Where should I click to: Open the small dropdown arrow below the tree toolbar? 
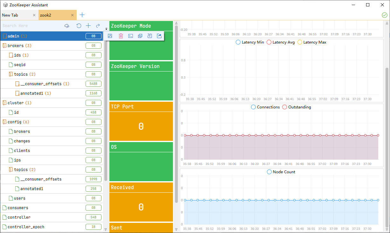click(106, 29)
